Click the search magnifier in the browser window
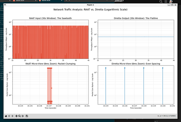Screen dimensions: 181x122 [x=161, y=2]
